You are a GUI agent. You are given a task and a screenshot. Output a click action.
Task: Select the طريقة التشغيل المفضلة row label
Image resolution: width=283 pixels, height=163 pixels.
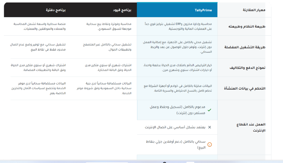(x=245, y=47)
